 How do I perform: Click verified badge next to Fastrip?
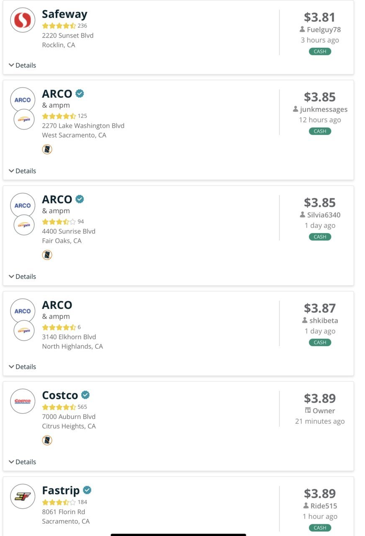pos(87,490)
